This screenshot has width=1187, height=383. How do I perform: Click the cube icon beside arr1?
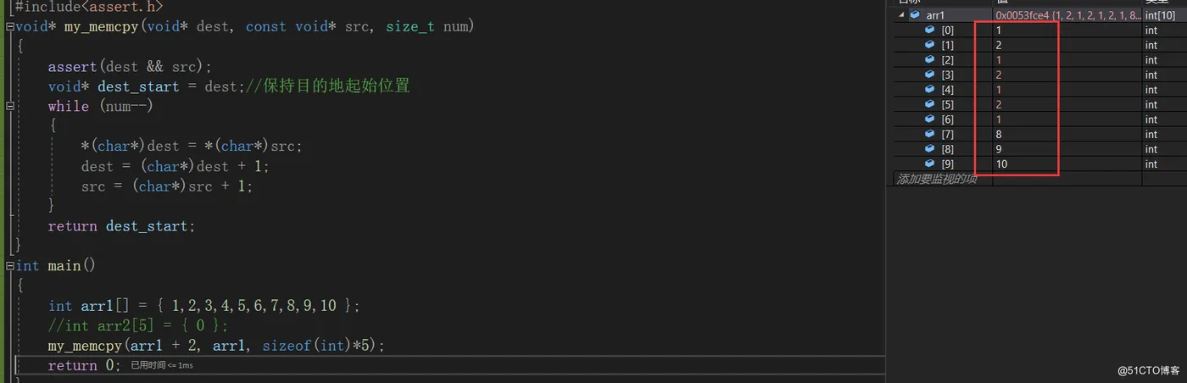915,15
